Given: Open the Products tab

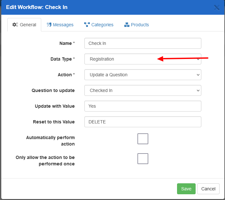Looking at the screenshot, I should [x=140, y=25].
